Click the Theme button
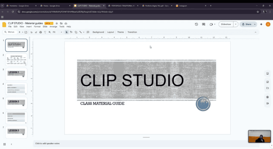Viewport: 273px width, 149px height. [x=121, y=32]
